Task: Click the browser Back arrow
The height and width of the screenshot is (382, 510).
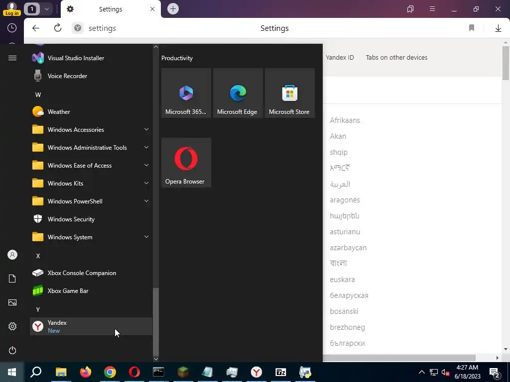Action: click(x=36, y=28)
